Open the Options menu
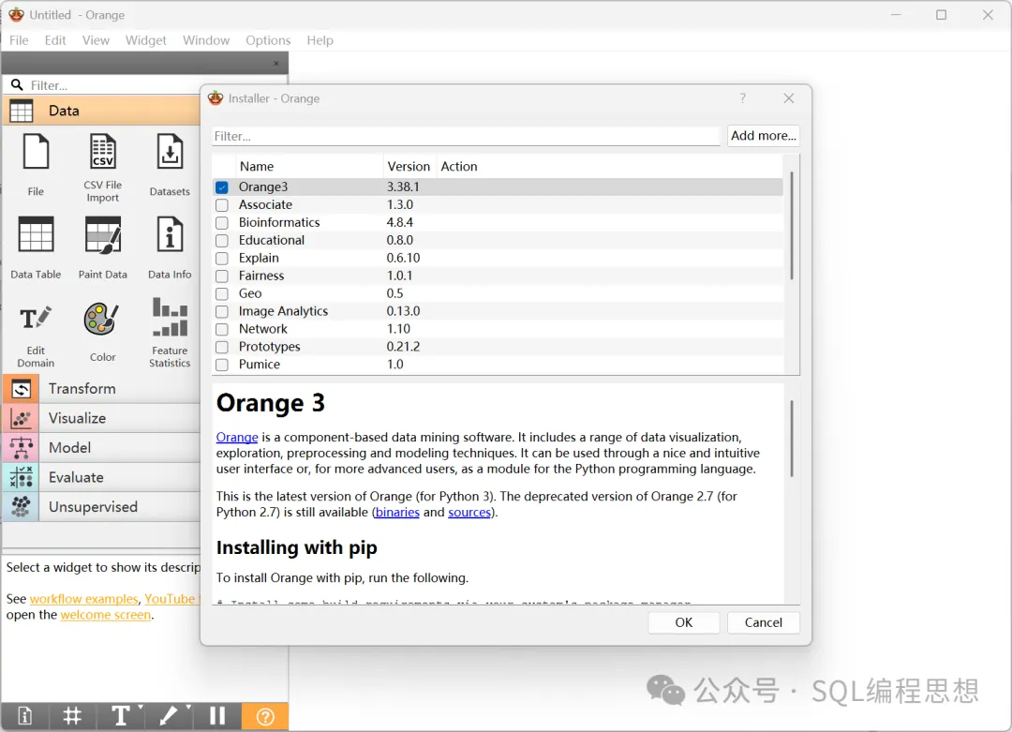The width and height of the screenshot is (1012, 732). click(268, 40)
